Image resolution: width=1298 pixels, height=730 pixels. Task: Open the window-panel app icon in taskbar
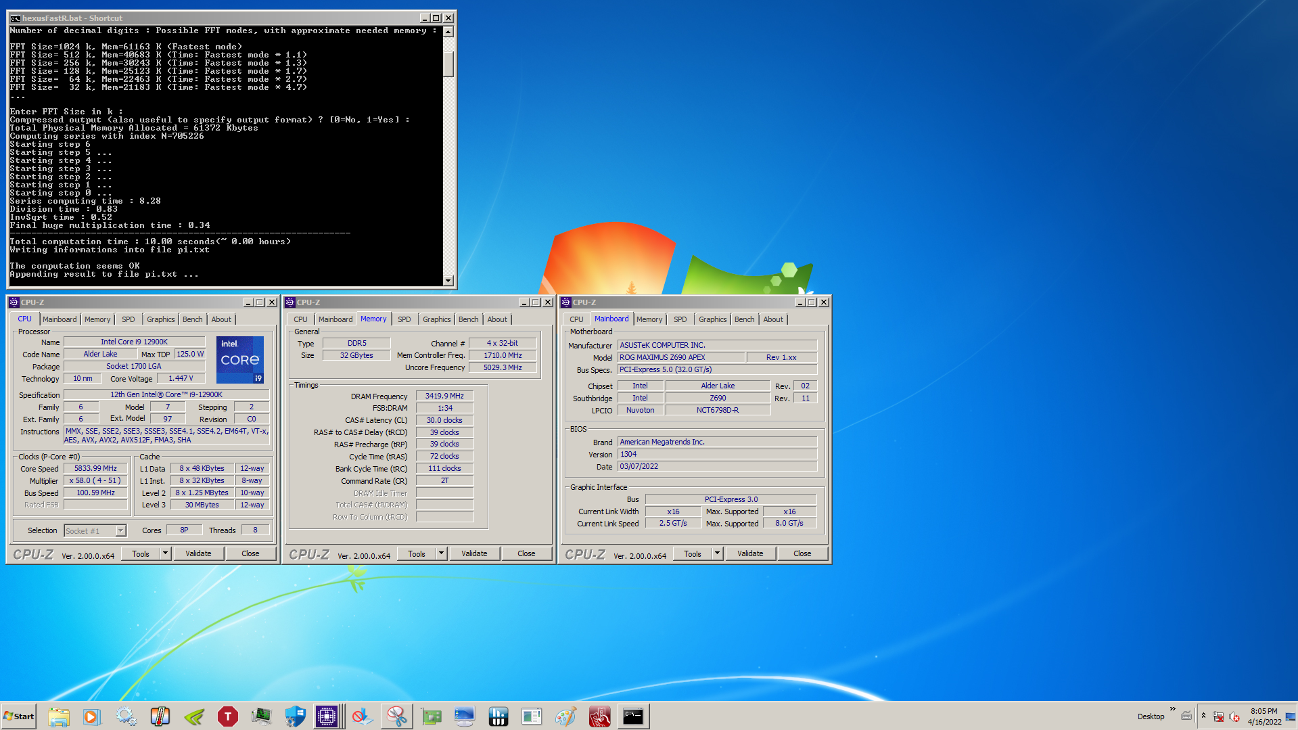532,716
